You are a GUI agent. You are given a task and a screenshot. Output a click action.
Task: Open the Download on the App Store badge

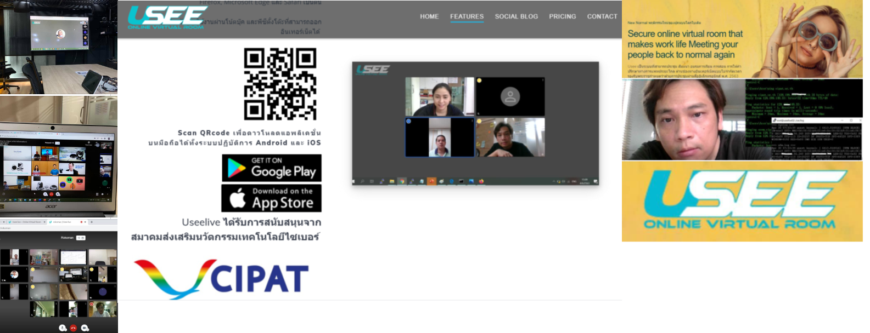click(x=271, y=198)
